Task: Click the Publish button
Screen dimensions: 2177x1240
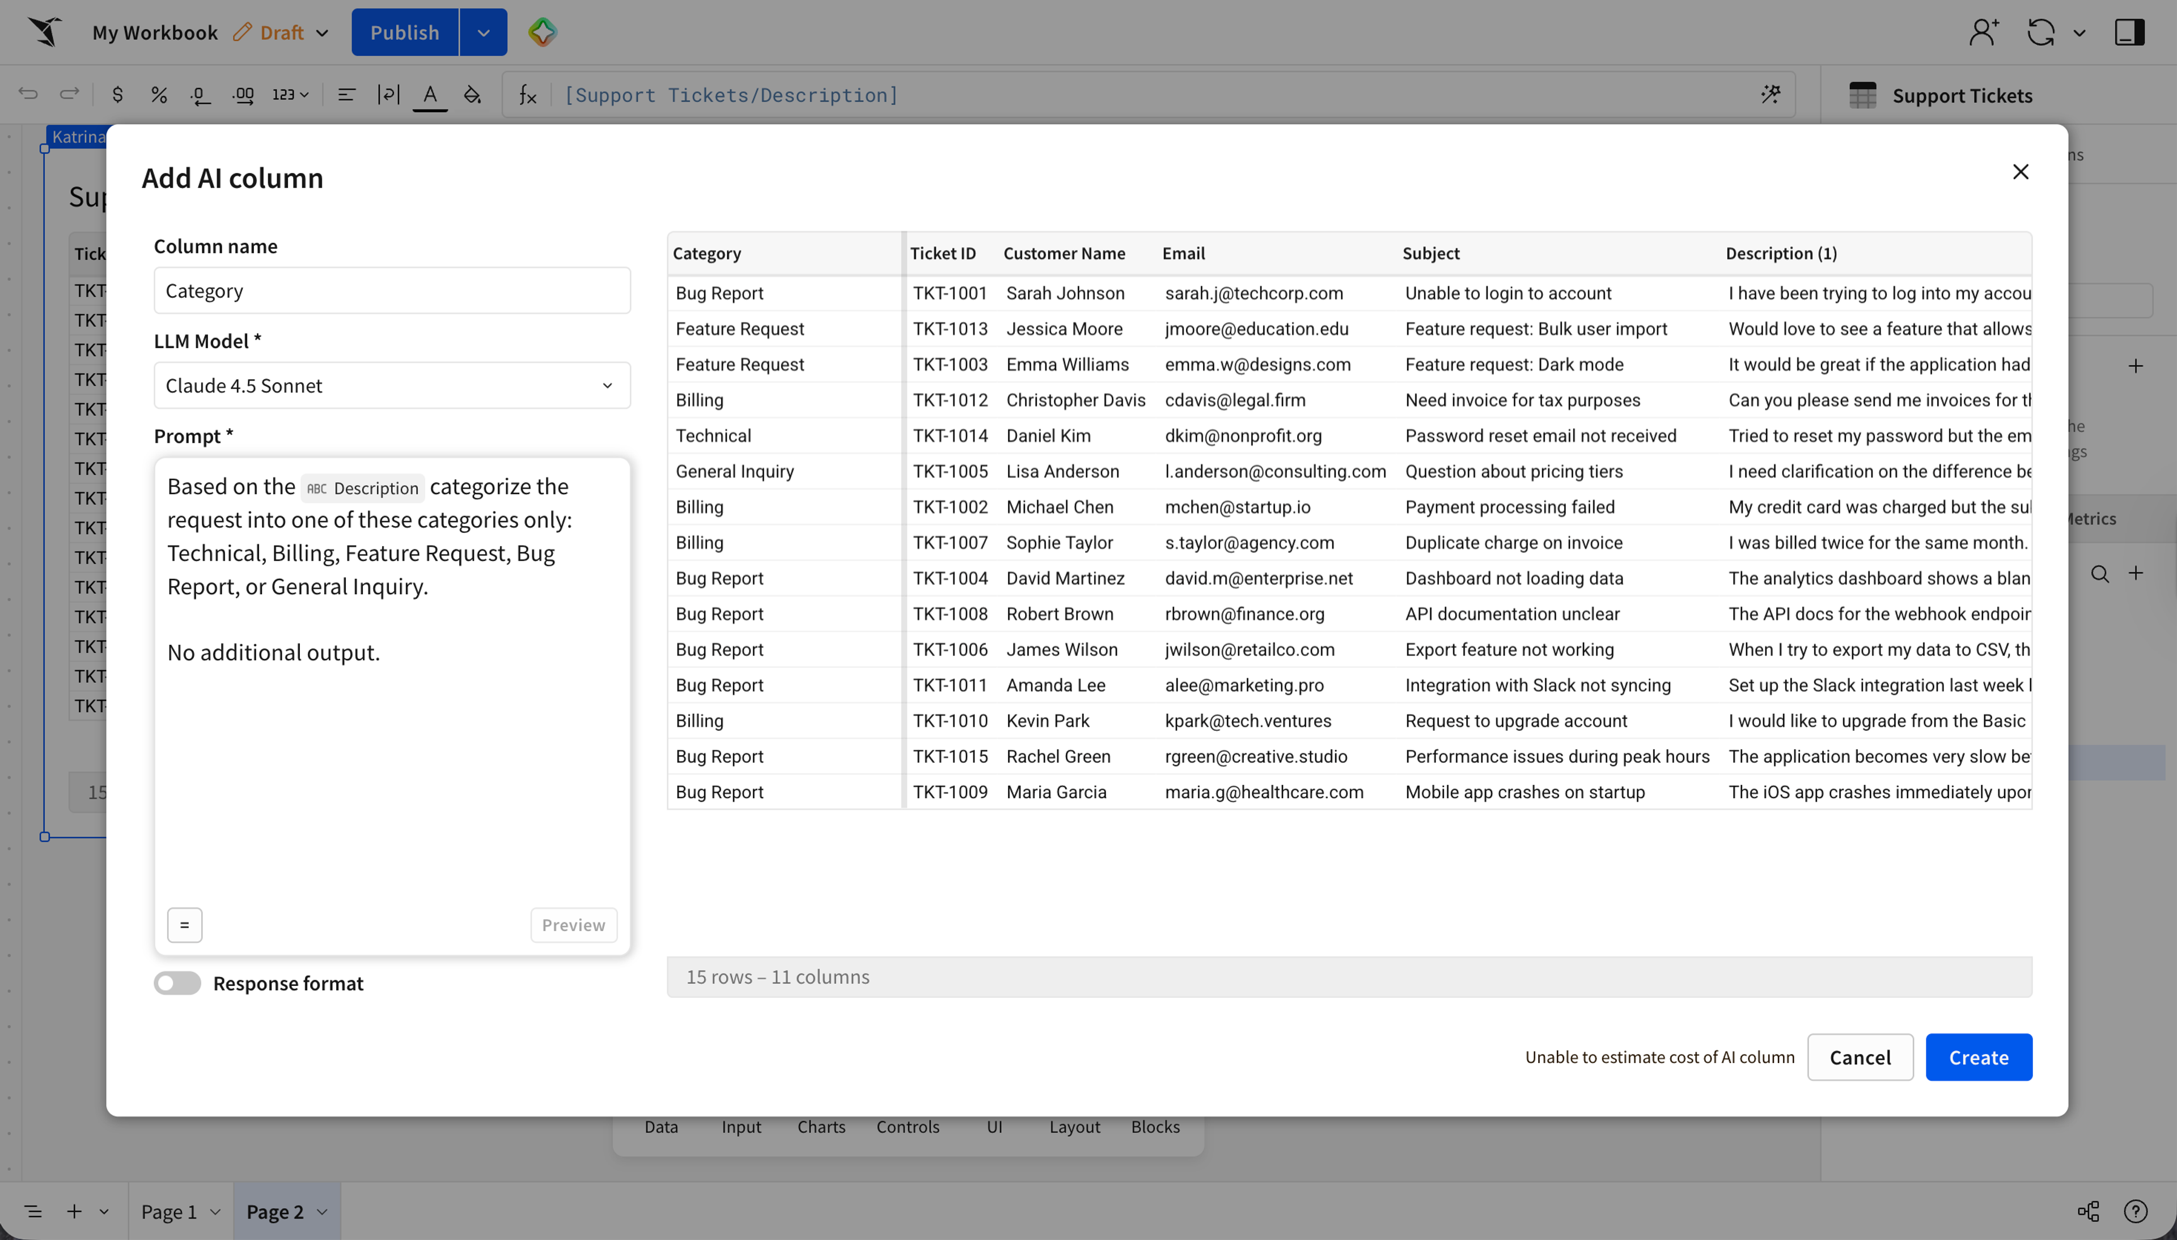Action: [405, 32]
